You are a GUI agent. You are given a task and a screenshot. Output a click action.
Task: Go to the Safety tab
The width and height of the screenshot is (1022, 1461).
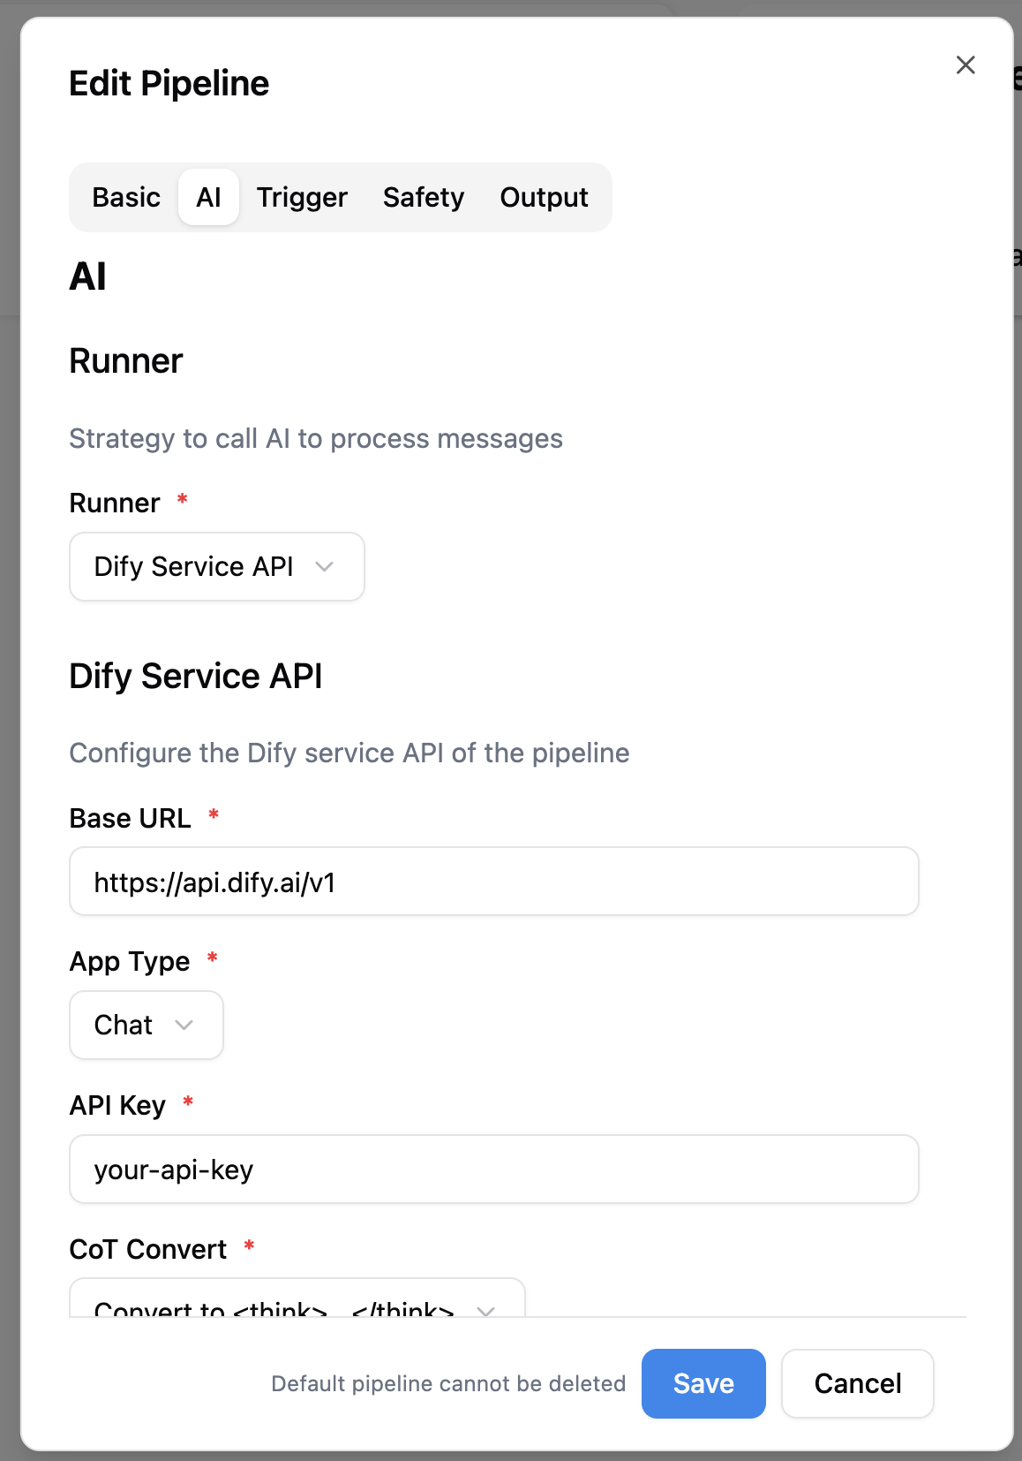pos(424,197)
